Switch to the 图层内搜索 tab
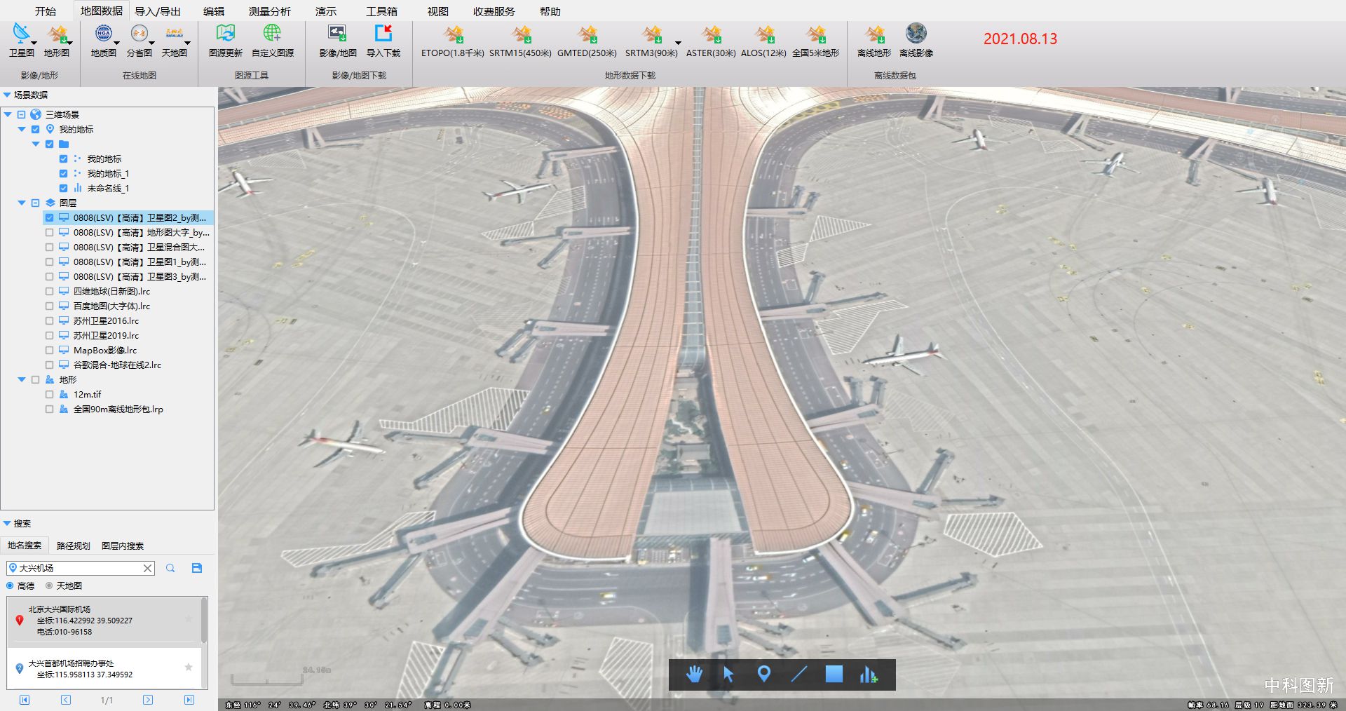The width and height of the screenshot is (1346, 711). coord(123,546)
